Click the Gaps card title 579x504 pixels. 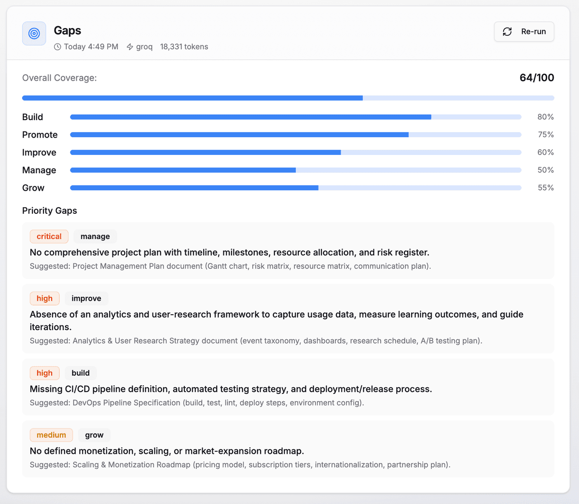click(x=67, y=30)
